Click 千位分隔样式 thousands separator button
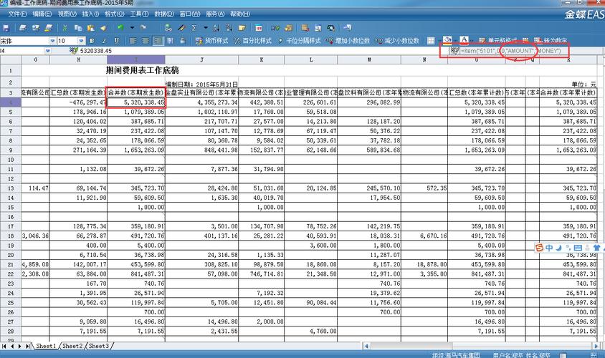Image resolution: width=605 pixels, height=358 pixels. click(x=300, y=41)
